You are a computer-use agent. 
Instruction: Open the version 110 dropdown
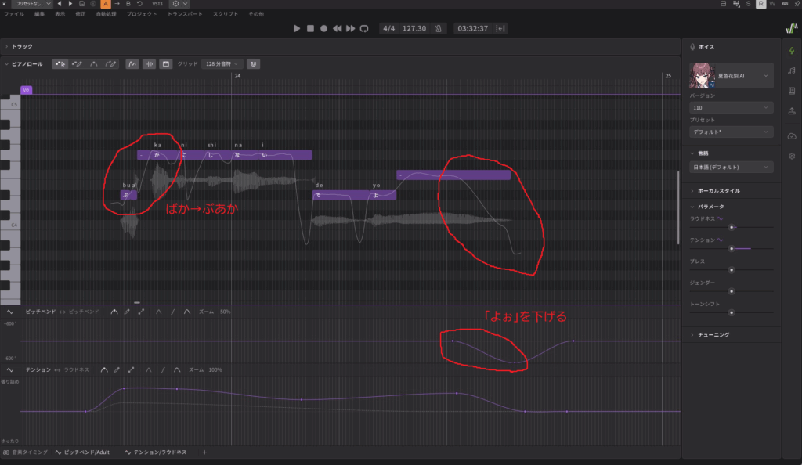[731, 108]
